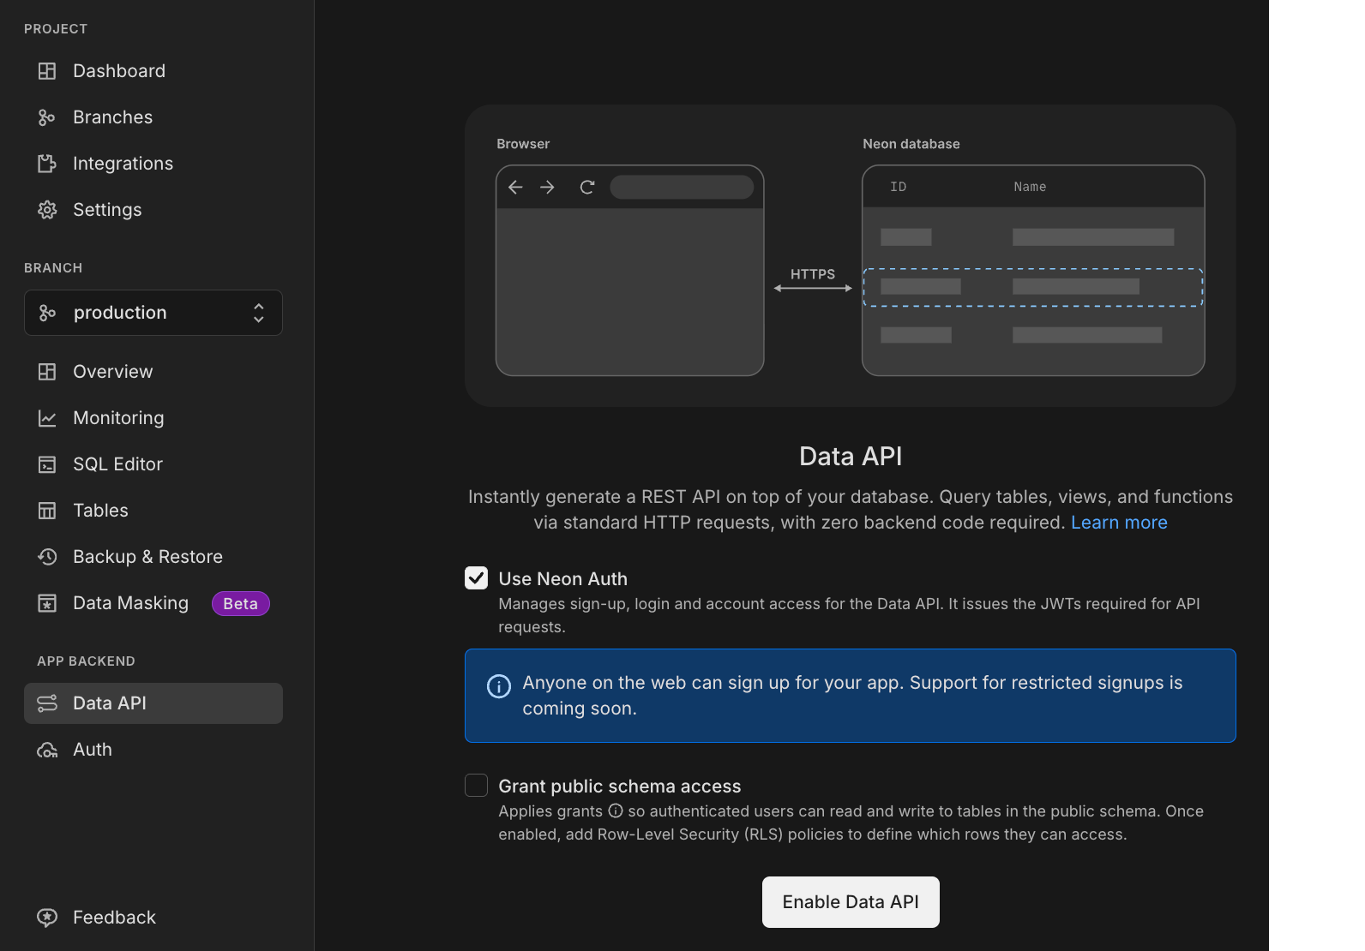Viewport: 1365px width, 951px height.
Task: Click the branch icon inside production selector
Action: [x=47, y=313]
